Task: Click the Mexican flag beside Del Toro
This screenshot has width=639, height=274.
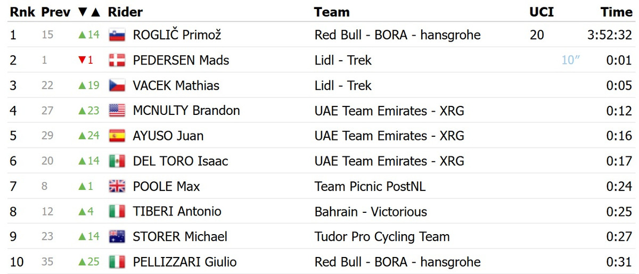Action: (x=117, y=161)
